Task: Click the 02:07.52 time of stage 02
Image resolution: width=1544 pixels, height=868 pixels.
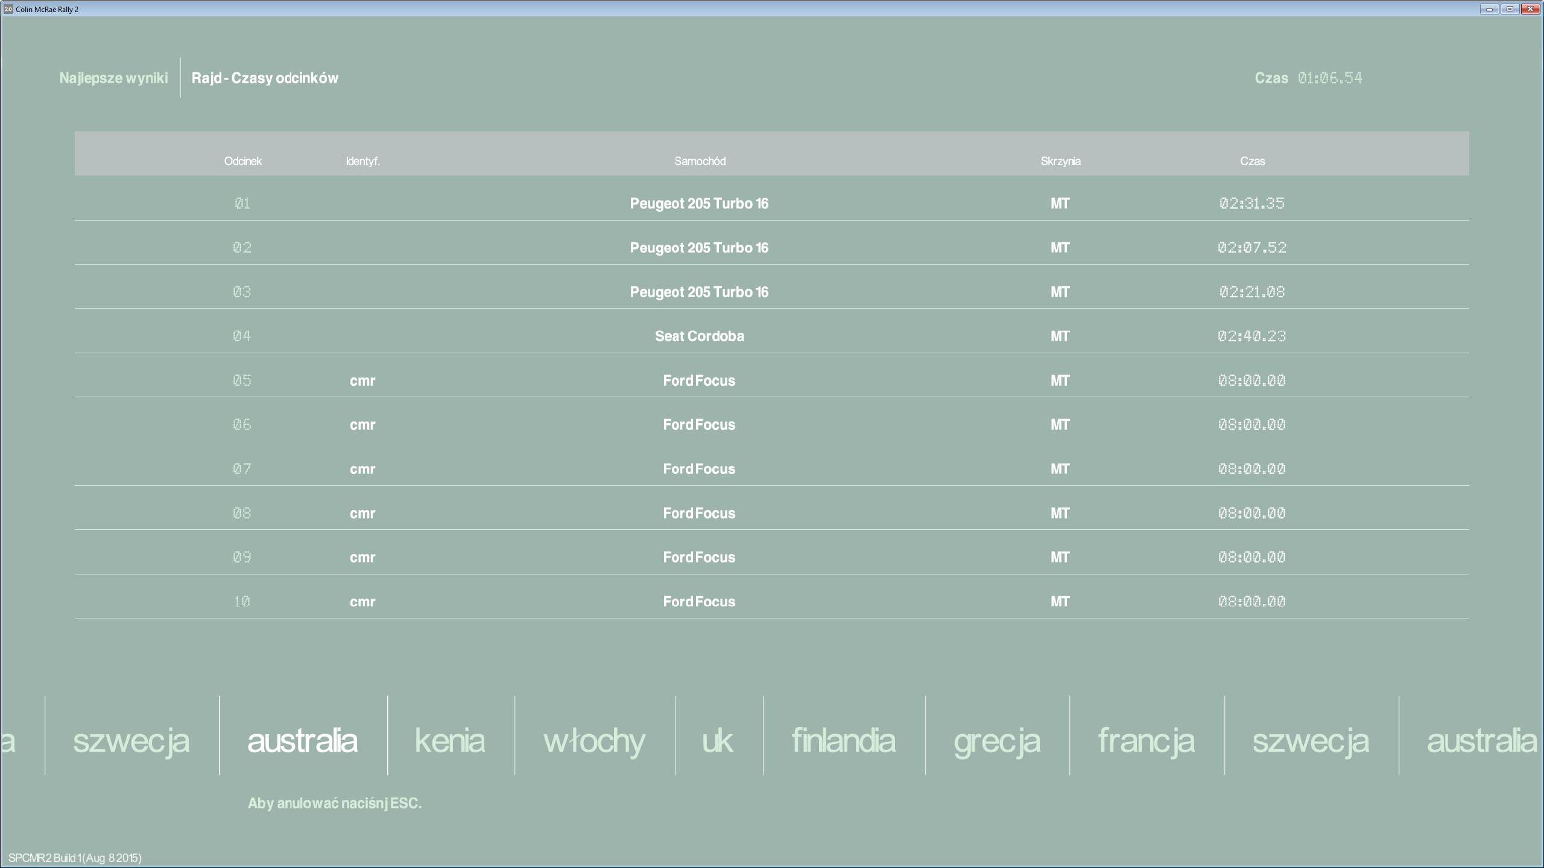Action: (1251, 248)
